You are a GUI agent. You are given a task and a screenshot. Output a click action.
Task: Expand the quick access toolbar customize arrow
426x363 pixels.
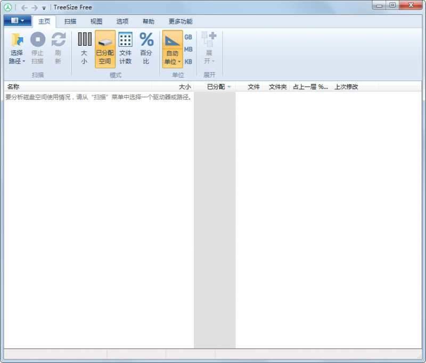(44, 8)
